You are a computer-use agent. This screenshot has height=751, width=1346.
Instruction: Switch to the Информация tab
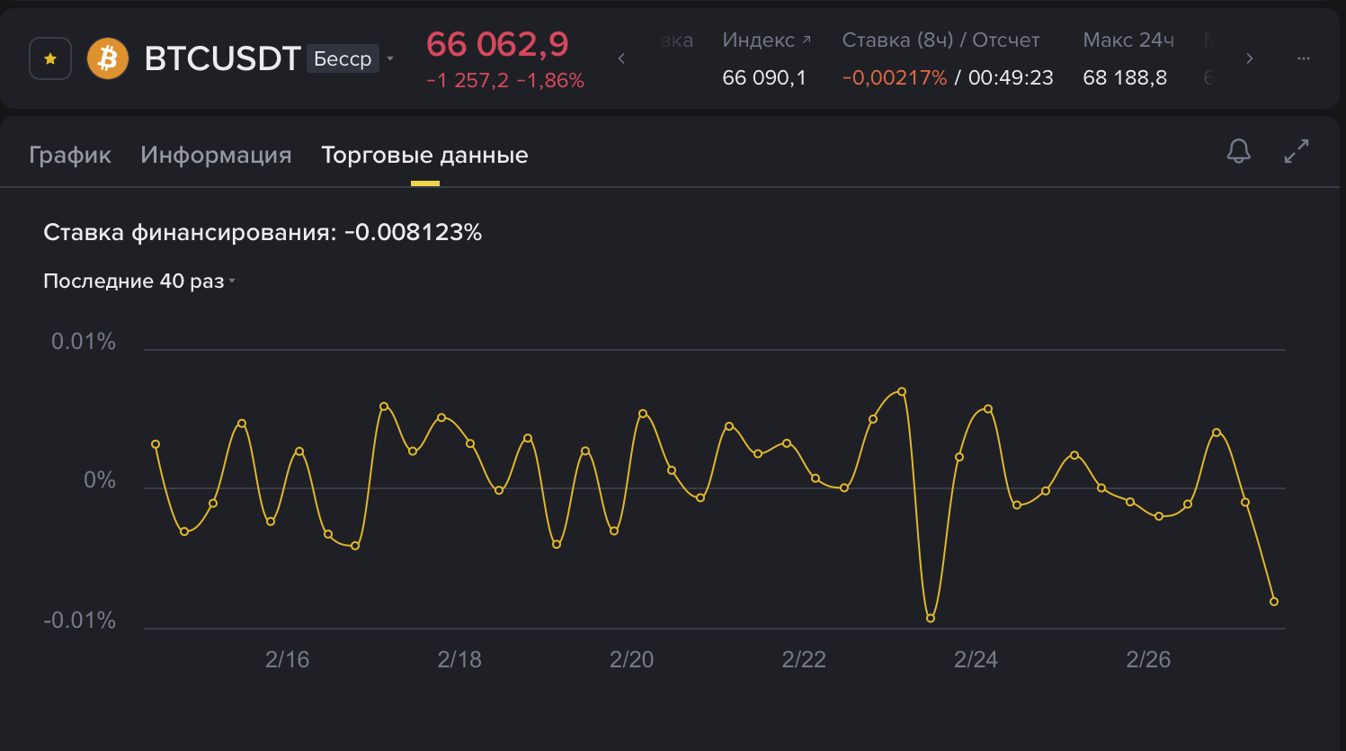pyautogui.click(x=216, y=155)
